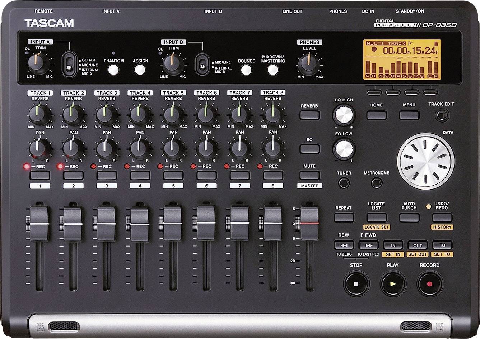Activate the METRONOME
Screen dimensions: 480x339
pyautogui.click(x=377, y=183)
